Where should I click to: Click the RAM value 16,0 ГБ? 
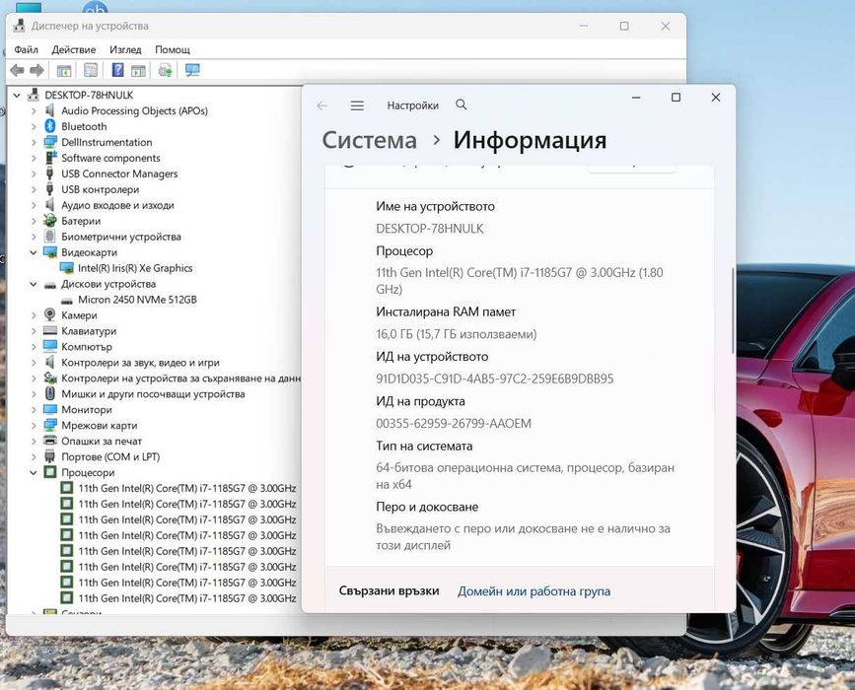(457, 334)
